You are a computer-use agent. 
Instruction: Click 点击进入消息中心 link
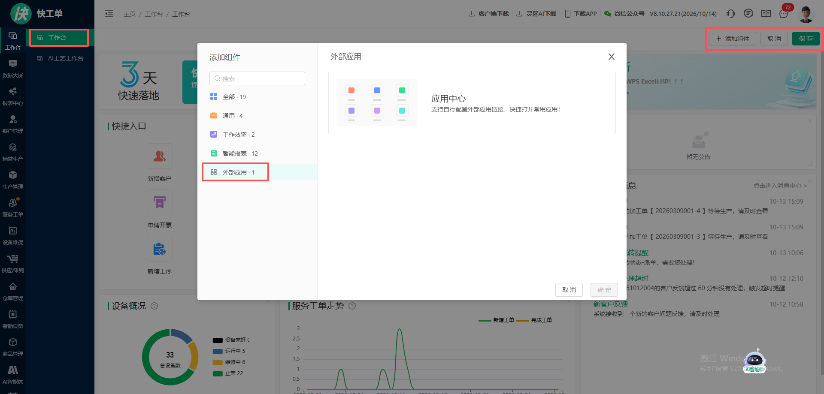[x=780, y=186]
